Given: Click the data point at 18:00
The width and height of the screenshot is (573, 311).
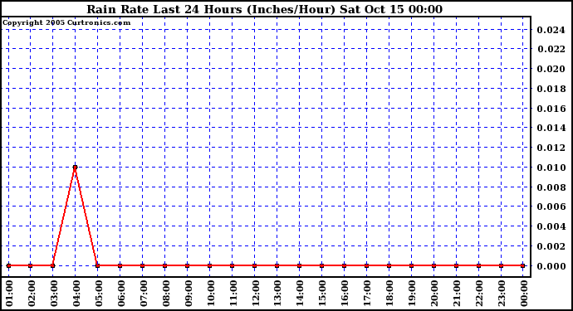Looking at the screenshot, I should point(389,265).
